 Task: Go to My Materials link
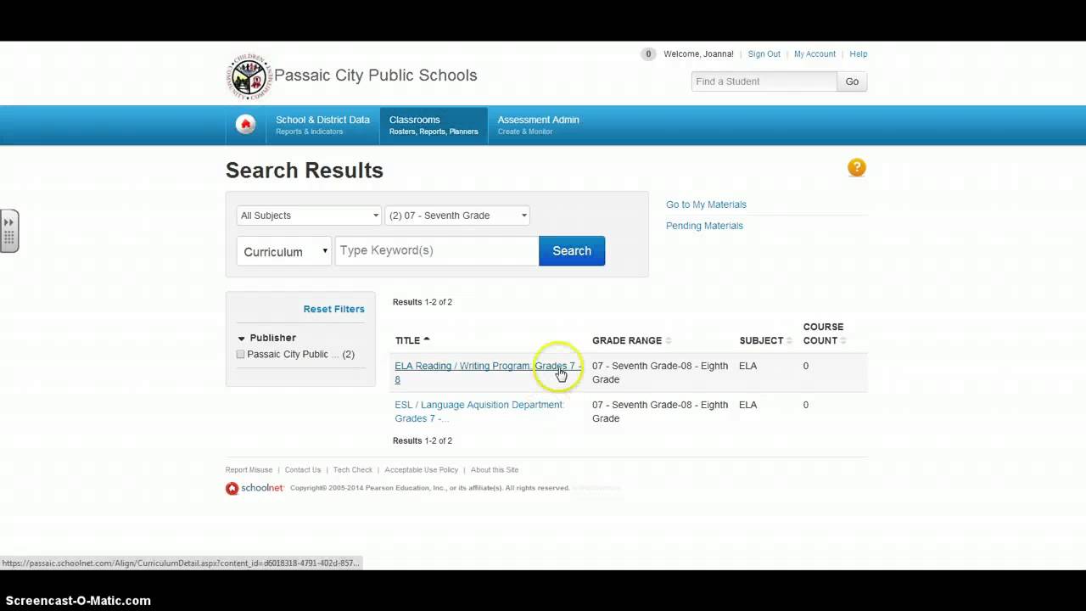706,205
